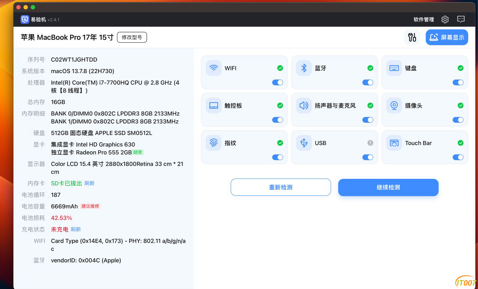Click the green check on 键盘 card
This screenshot has height=289, width=478.
click(x=461, y=68)
